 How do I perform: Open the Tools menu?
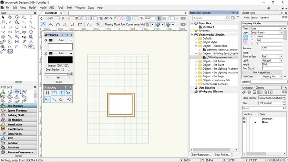[60, 8]
